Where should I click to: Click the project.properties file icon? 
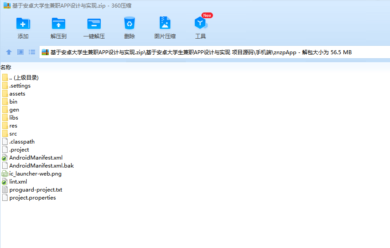click(5, 198)
